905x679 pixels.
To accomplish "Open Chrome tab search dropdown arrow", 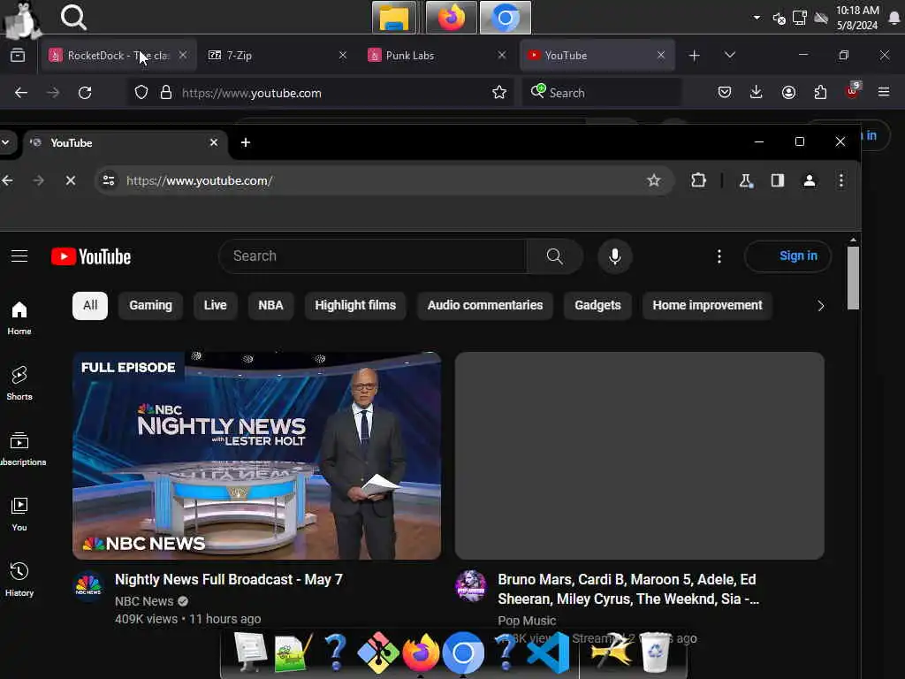I will (5, 142).
